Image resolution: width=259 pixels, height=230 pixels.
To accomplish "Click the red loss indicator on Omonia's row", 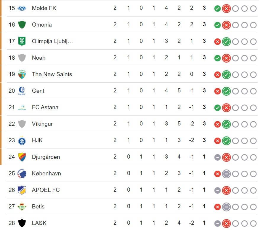I will [x=226, y=25].
